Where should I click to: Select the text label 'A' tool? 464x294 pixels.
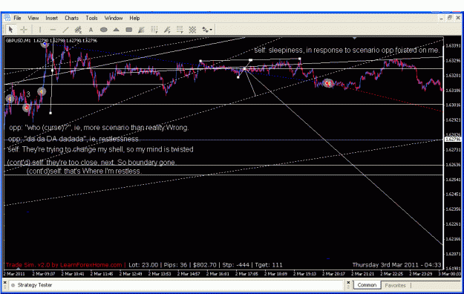pos(91,30)
